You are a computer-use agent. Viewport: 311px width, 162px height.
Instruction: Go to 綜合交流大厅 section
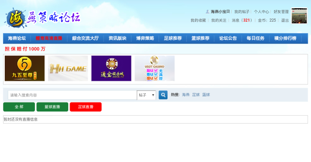pos(85,38)
